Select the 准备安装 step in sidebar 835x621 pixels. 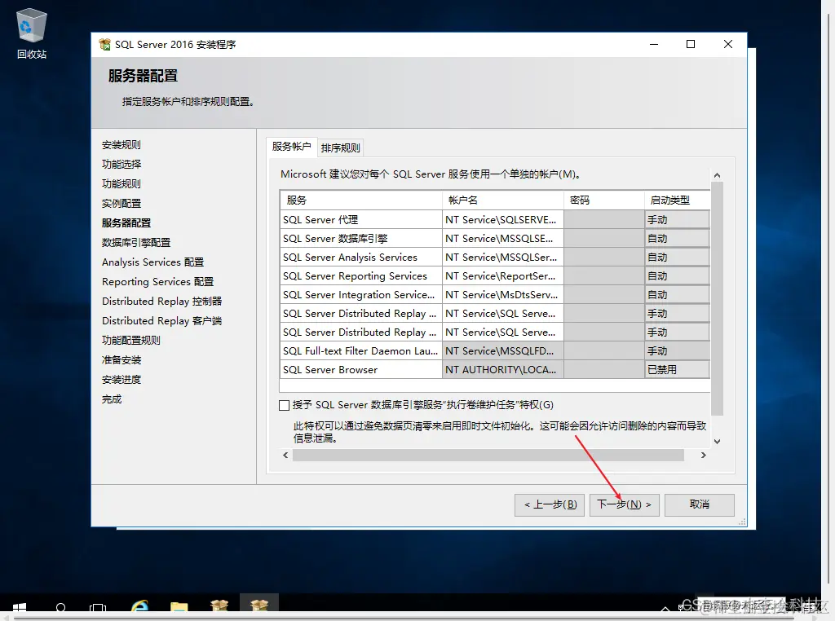point(121,360)
